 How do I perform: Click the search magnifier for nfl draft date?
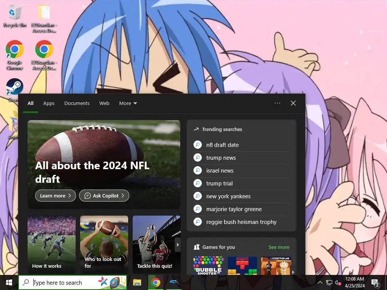[x=197, y=145]
